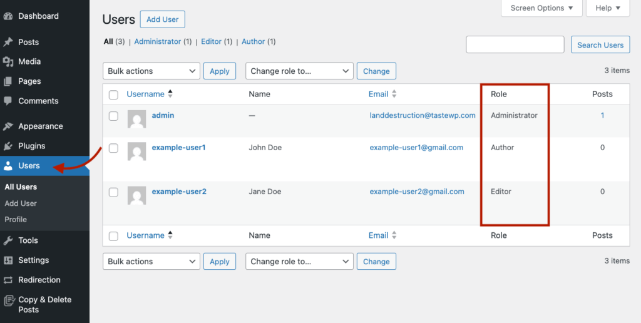Open the Posts menu
The width and height of the screenshot is (641, 323).
click(x=44, y=42)
